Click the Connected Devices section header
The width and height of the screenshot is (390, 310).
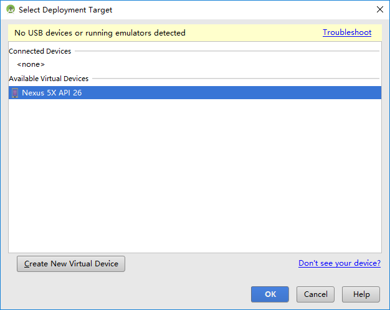[x=40, y=51]
